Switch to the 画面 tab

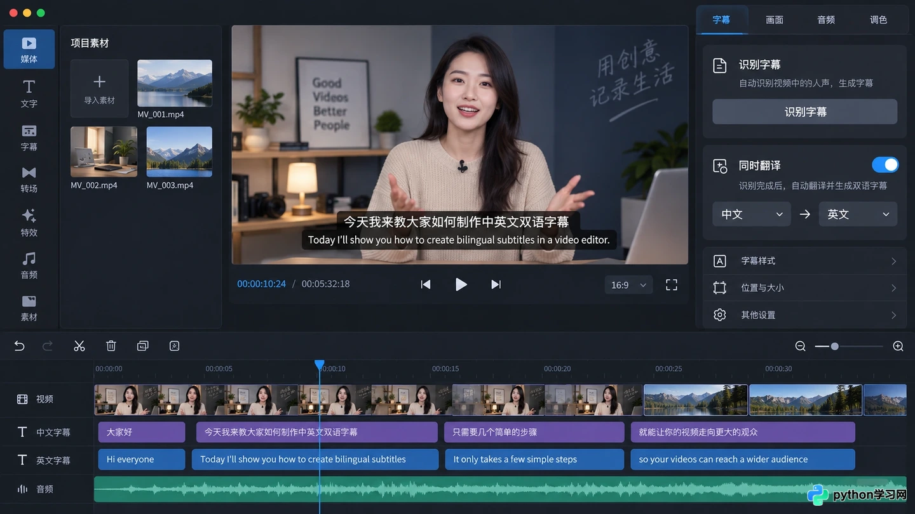(x=775, y=20)
